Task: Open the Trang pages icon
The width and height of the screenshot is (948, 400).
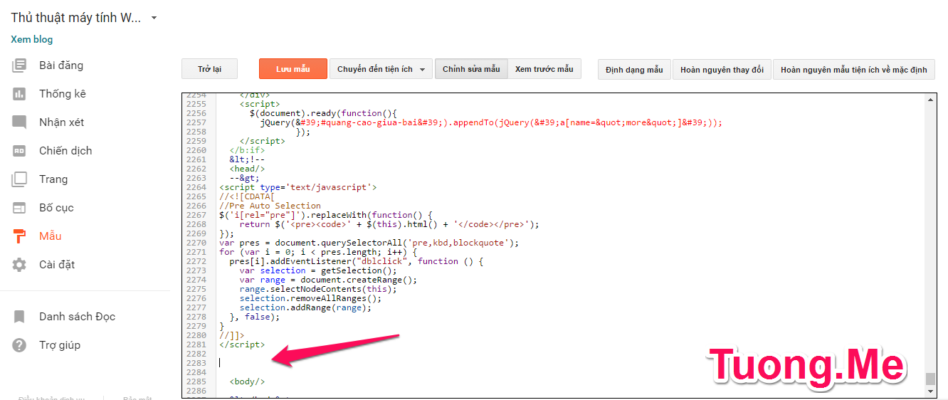Action: (x=19, y=179)
